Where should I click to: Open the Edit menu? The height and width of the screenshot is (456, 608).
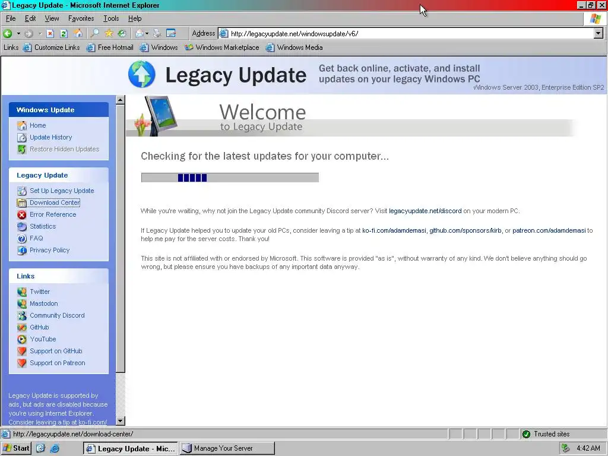click(30, 18)
